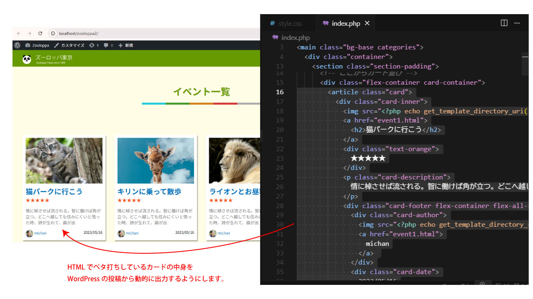Open the Zooloppa dashboard link in admin bar
The height and width of the screenshot is (299, 533).
(x=38, y=45)
